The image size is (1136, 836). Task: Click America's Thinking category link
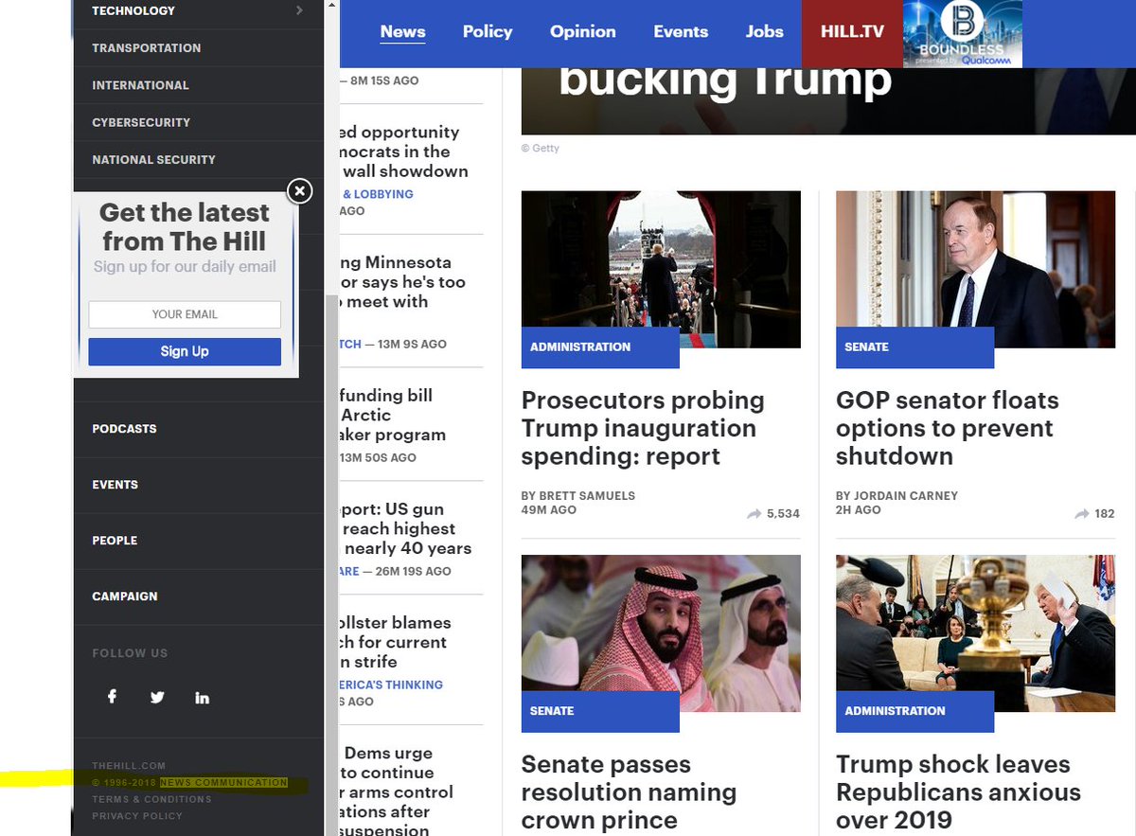pos(391,685)
